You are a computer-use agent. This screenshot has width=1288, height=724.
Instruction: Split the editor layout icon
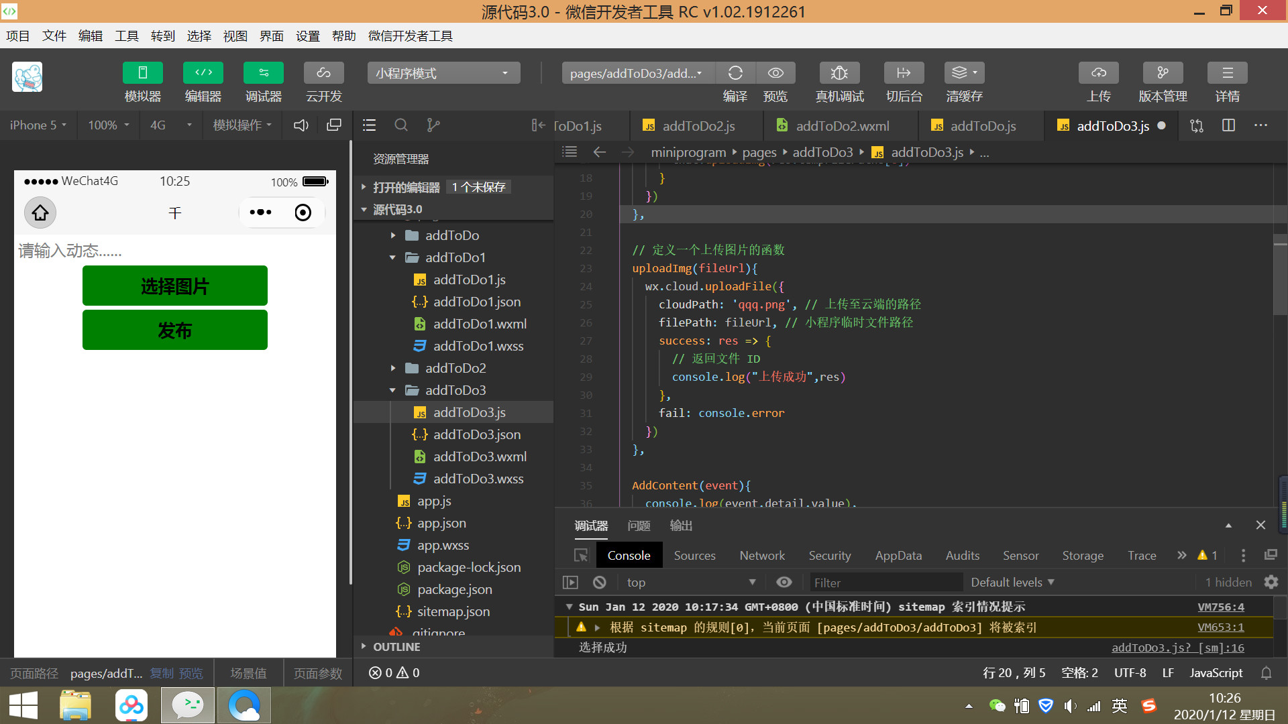click(1228, 125)
